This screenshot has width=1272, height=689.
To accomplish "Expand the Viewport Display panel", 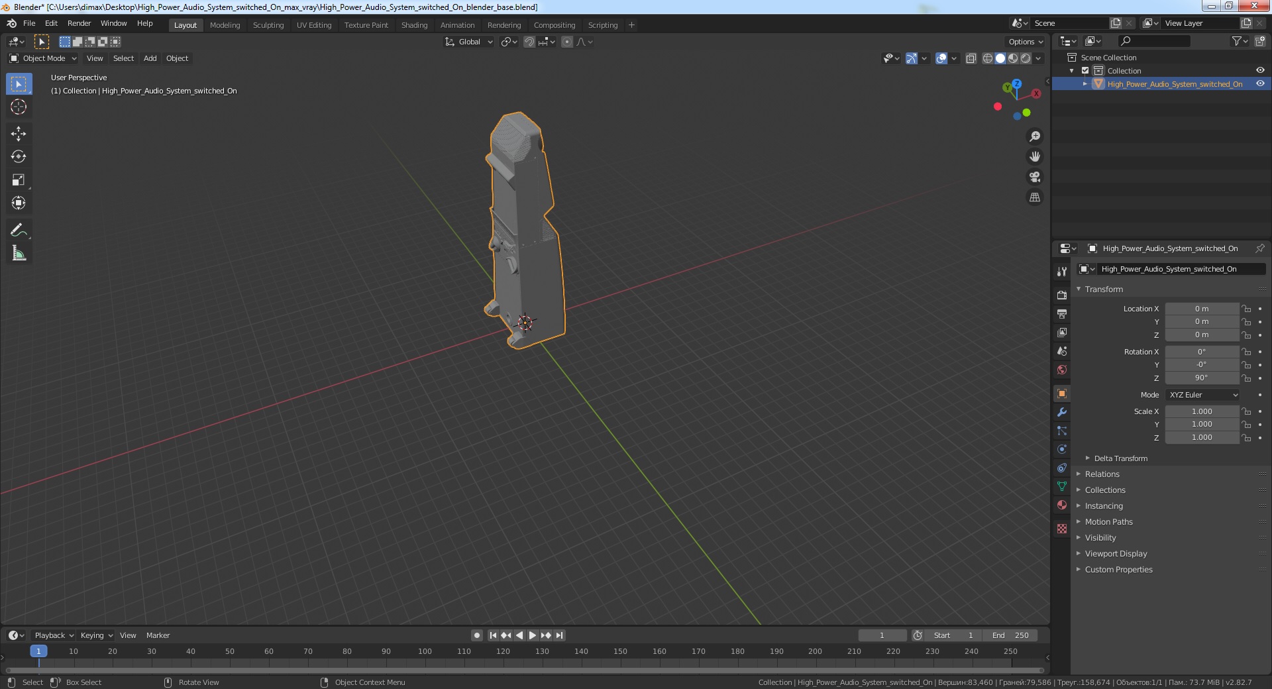I will click(x=1116, y=554).
